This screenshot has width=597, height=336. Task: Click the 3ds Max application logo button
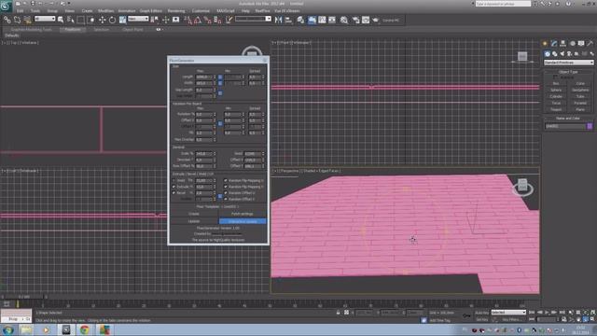pyautogui.click(x=7, y=7)
